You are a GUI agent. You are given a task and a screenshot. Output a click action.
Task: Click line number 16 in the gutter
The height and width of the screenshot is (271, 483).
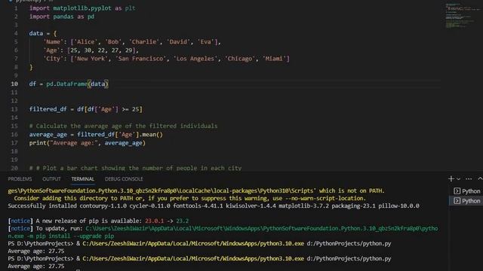[14, 134]
